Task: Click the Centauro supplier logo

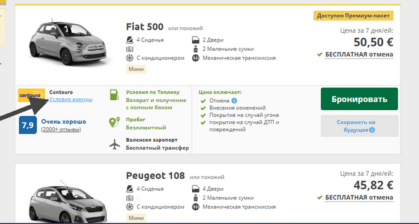Action: [32, 95]
